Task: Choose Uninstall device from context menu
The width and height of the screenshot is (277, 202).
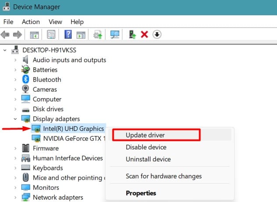Action: [x=170, y=159]
